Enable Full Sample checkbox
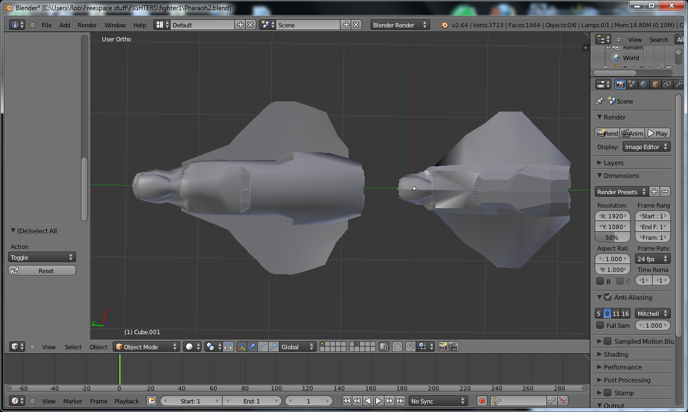The image size is (688, 412). (600, 325)
